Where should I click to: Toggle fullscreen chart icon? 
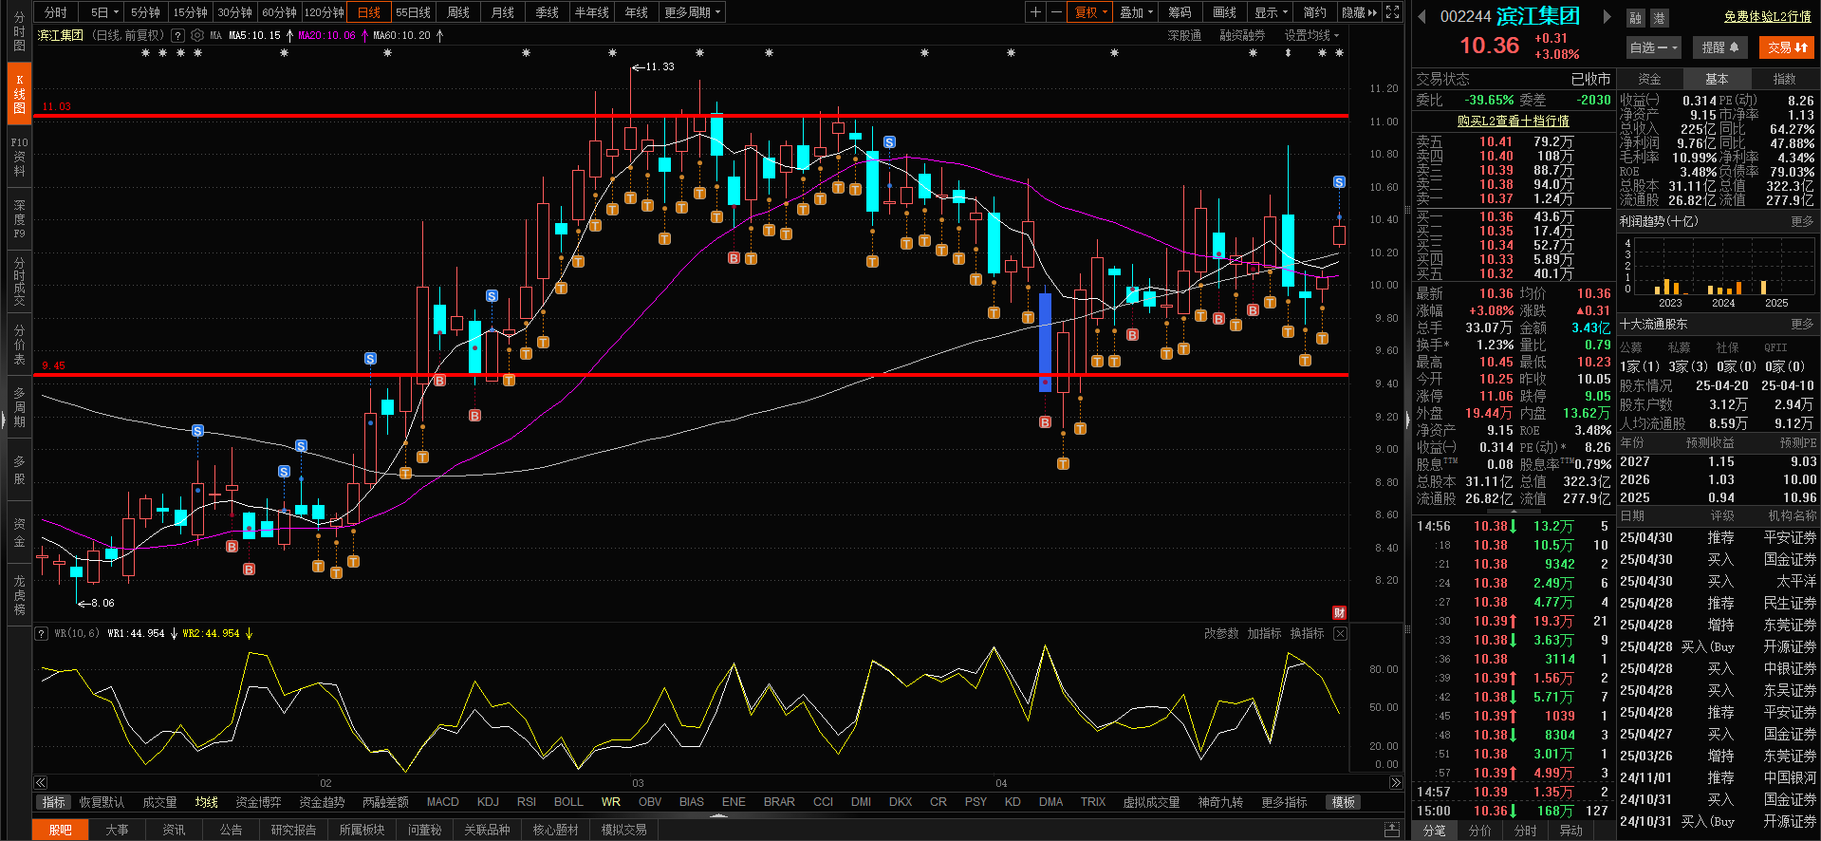1392,12
